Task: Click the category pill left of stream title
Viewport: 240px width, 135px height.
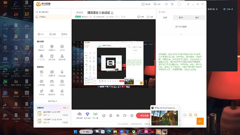Action: click(79, 12)
